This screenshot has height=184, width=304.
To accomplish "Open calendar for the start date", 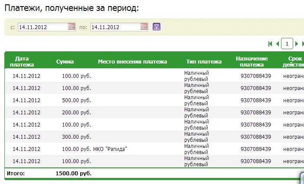I will pyautogui.click(x=72, y=27).
